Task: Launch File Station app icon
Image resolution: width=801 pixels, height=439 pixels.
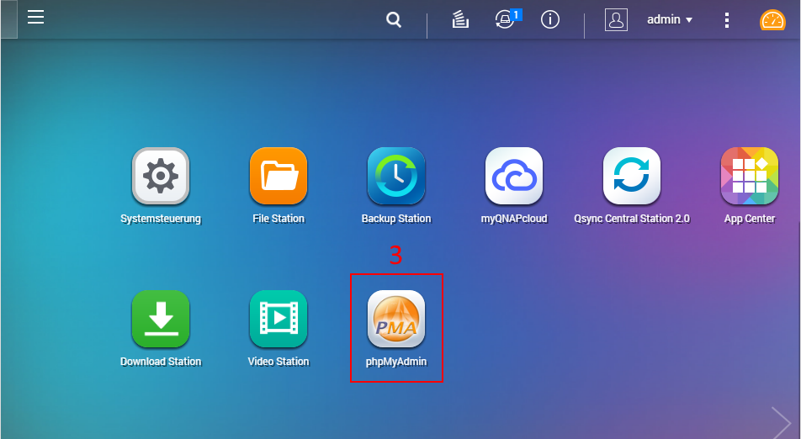Action: pos(278,176)
